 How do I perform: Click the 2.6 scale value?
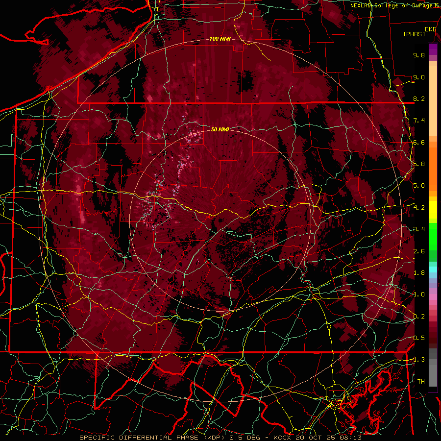pos(419,251)
